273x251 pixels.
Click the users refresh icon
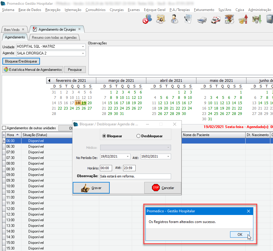pyautogui.click(x=147, y=19)
